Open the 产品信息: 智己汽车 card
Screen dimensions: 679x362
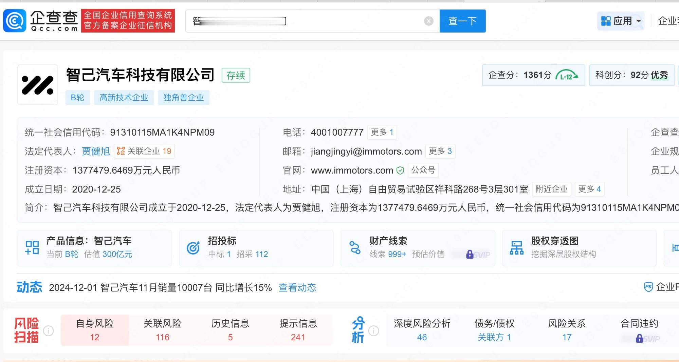tap(95, 248)
